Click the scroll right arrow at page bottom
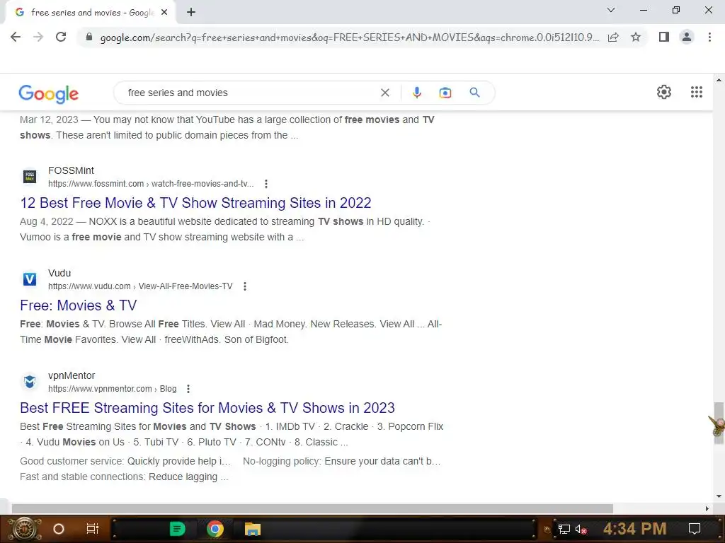The image size is (725, 543). coord(707,508)
